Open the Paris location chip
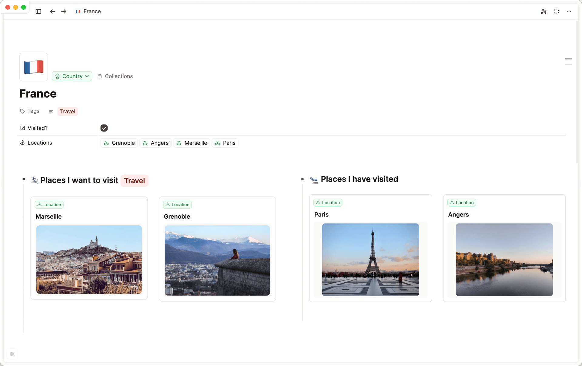 pos(225,143)
